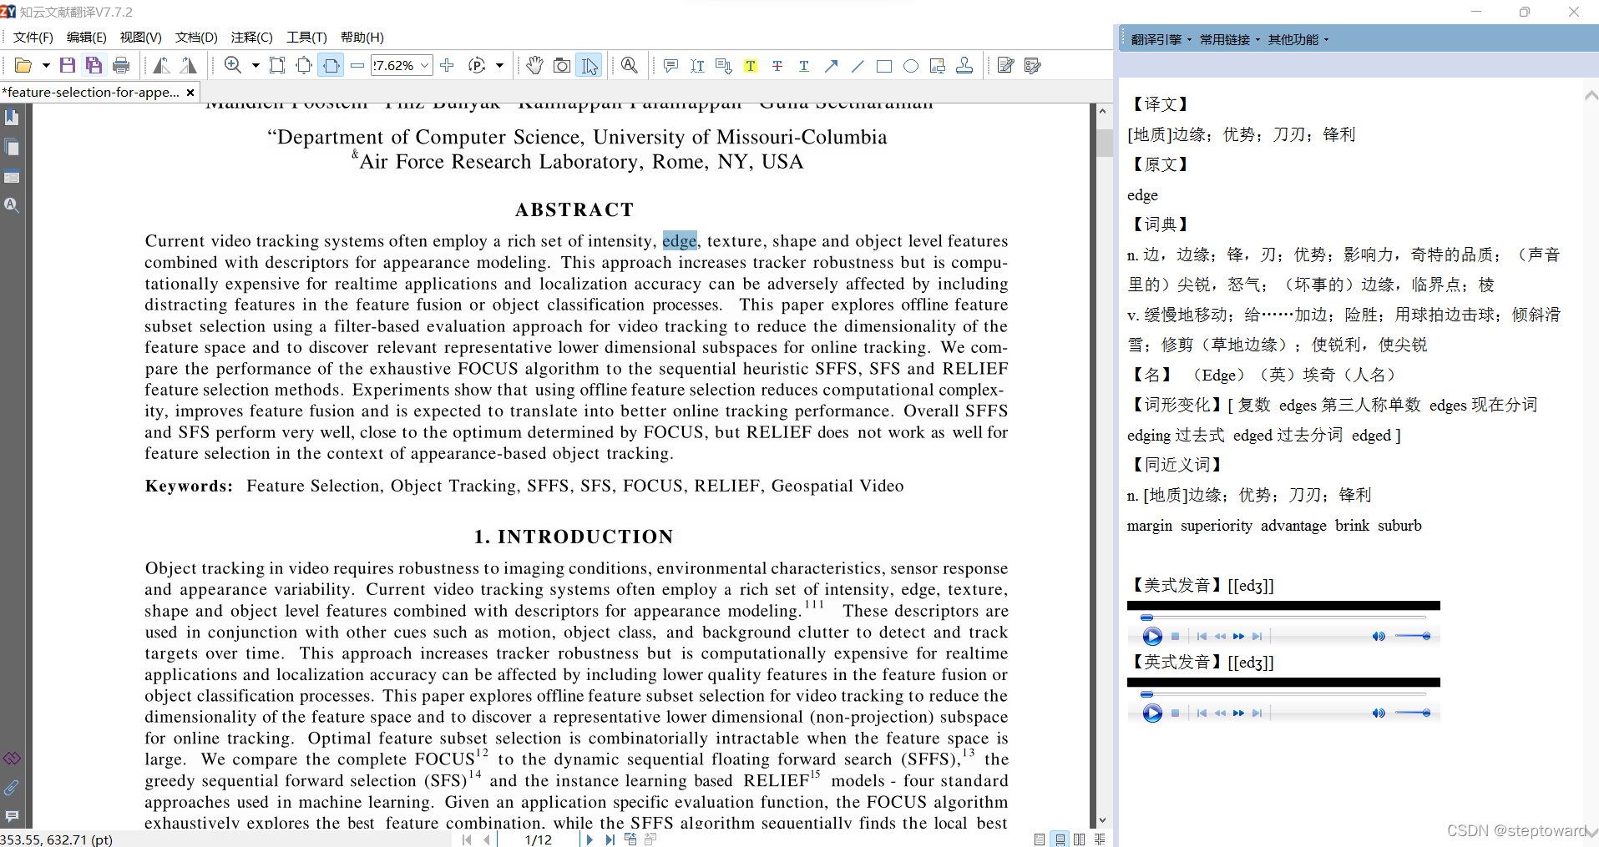
Task: Open the 文档(D) menu
Action: [x=196, y=38]
